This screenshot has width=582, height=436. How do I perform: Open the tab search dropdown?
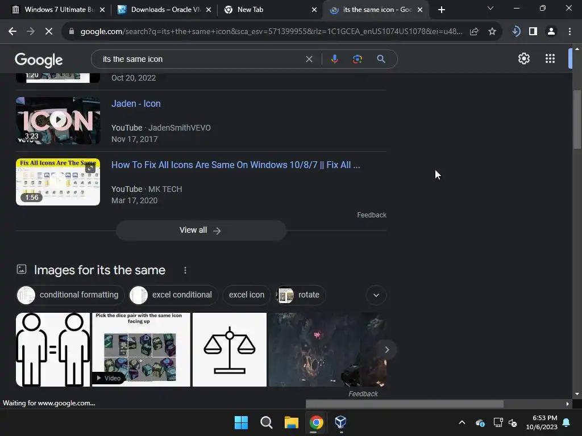[490, 8]
